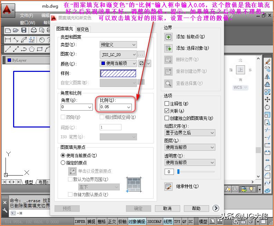Check 创建独立的图案填充 checkbox
Image resolution: width=274 pixels, height=226 pixels.
167,118
